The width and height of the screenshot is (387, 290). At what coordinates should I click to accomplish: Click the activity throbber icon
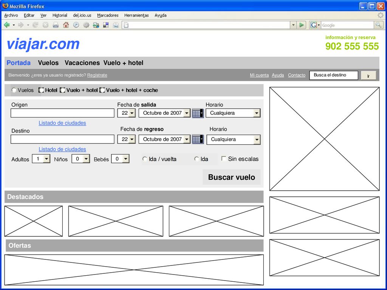381,15
